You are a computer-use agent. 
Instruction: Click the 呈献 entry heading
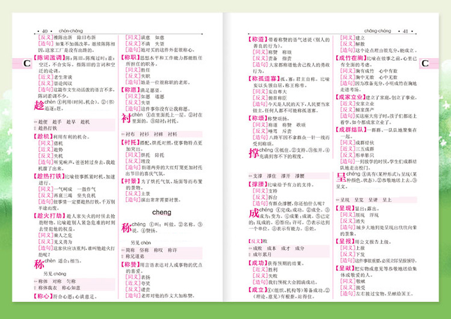pos(347,269)
